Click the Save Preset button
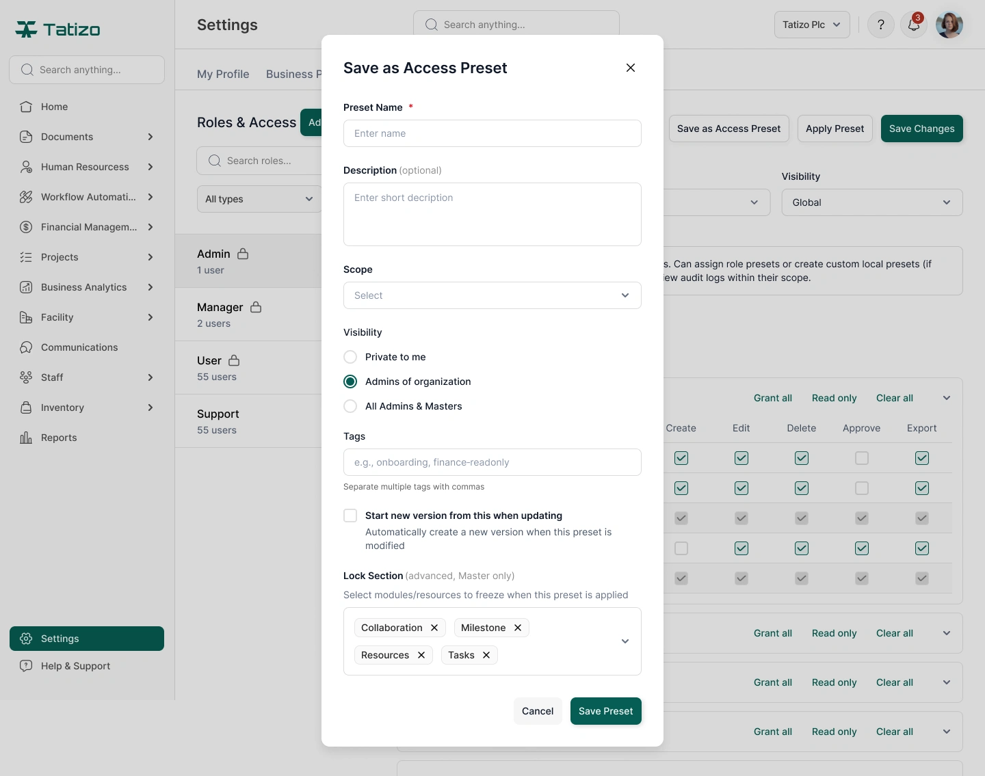Viewport: 985px width, 776px height. pos(606,711)
